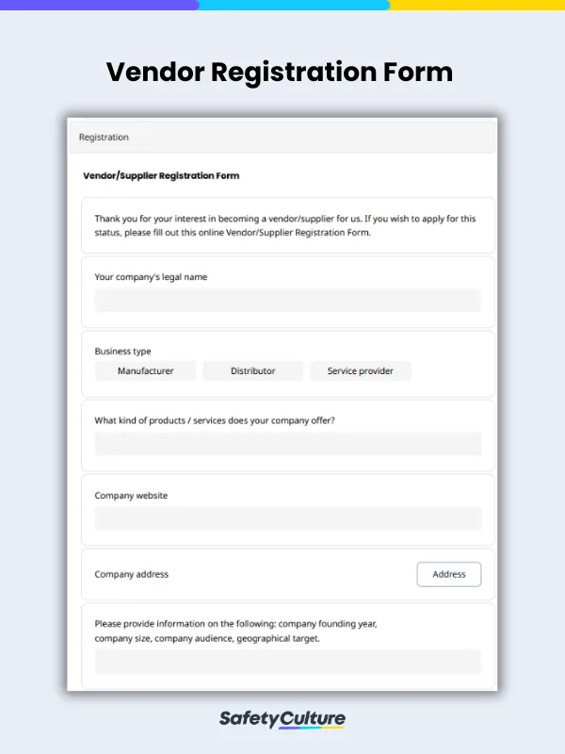Image resolution: width=565 pixels, height=754 pixels.
Task: Focus the company's legal name field
Action: coord(288,300)
